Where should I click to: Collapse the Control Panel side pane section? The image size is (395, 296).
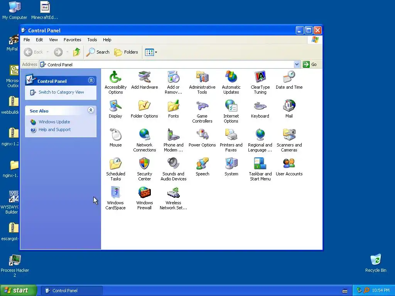point(91,80)
